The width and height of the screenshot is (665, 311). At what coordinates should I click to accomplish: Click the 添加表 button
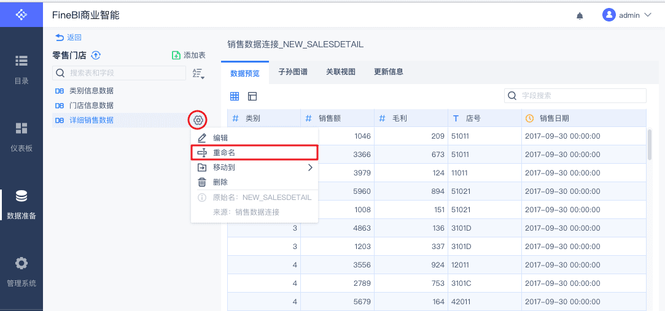189,55
